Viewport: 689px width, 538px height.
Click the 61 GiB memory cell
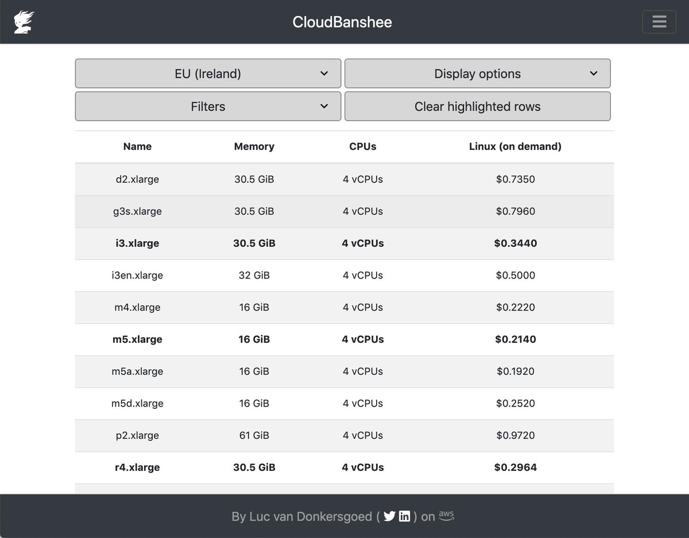tap(254, 435)
